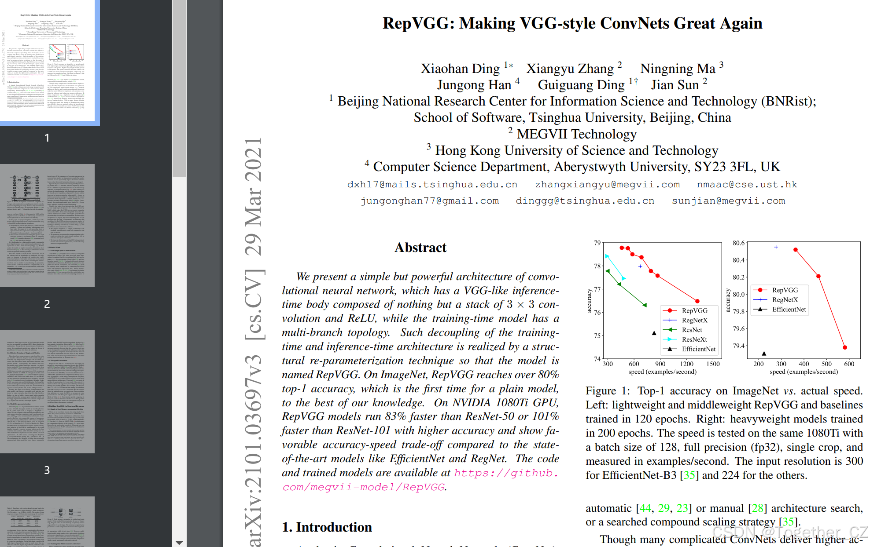
Task: Open citation [28] for manual architecture search
Action: (x=757, y=508)
